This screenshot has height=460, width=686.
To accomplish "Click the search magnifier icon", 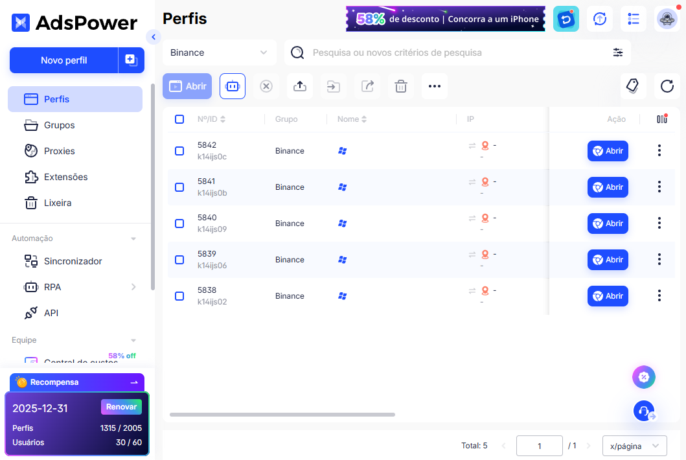I will pos(297,52).
